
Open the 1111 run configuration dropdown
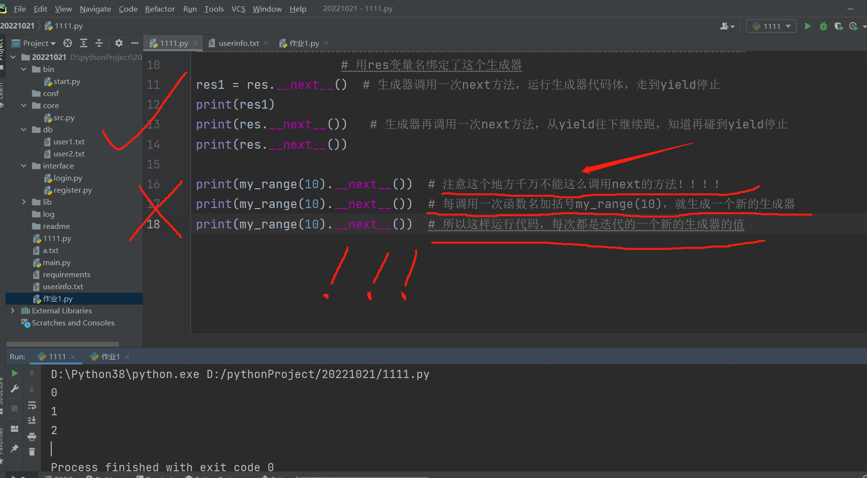coord(772,26)
